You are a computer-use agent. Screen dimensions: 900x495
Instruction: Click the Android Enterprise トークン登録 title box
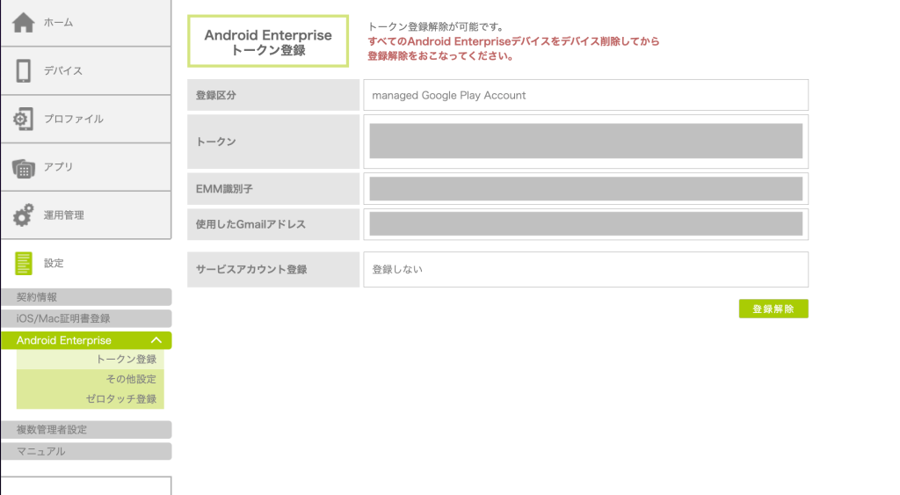[268, 41]
